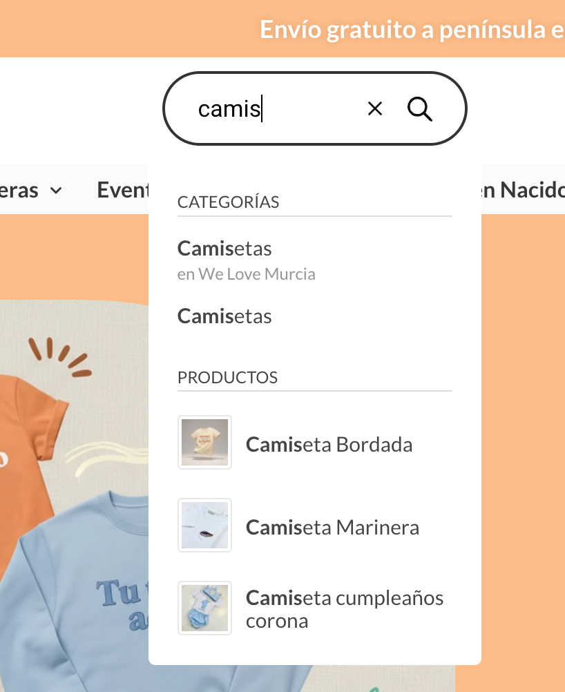This screenshot has width=565, height=692.
Task: Open the second Camisetas category suggestion
Action: tap(224, 316)
